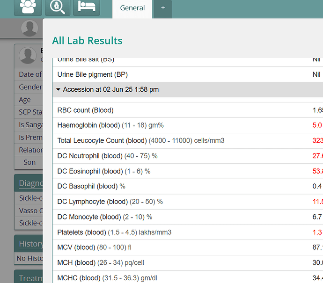Click the patient avatar in header bar
323x283 pixels.
click(29, 29)
